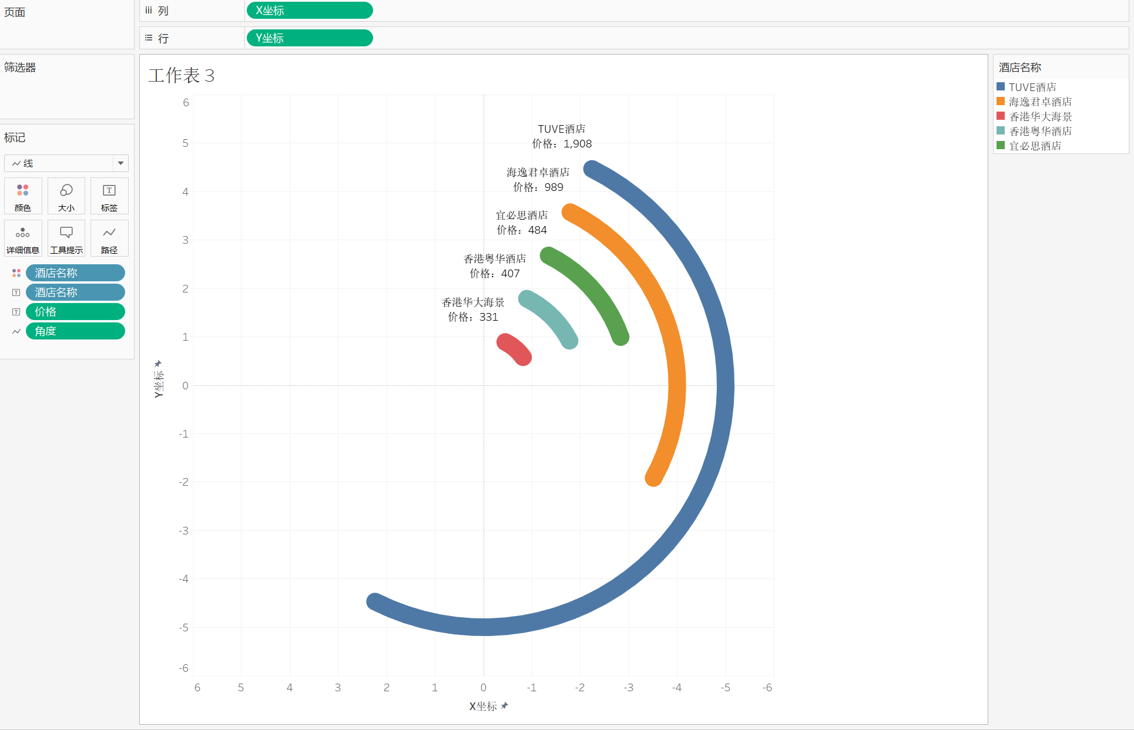This screenshot has height=730, width=1134.
Task: Click the TUVE酒店 价格 1,908 label
Action: point(562,136)
